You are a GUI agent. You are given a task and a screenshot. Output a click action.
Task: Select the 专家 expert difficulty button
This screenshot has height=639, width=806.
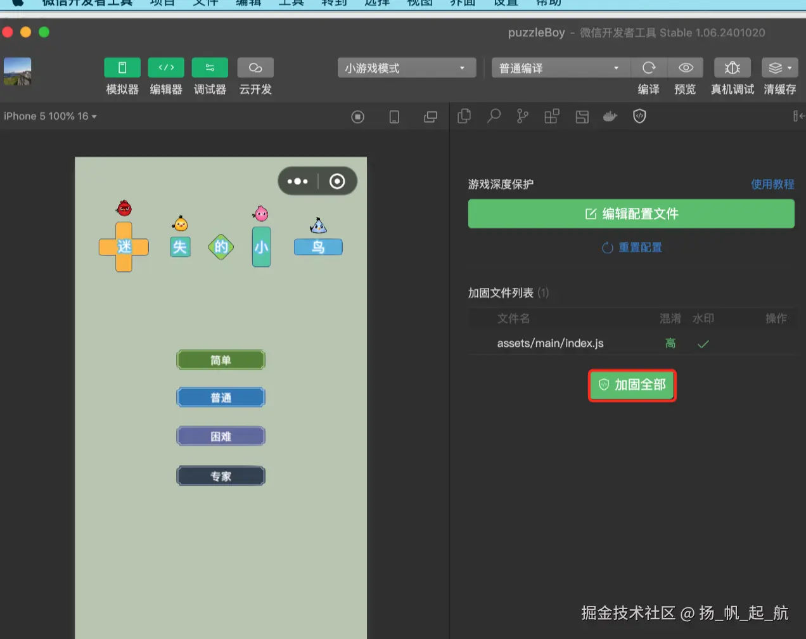point(221,476)
